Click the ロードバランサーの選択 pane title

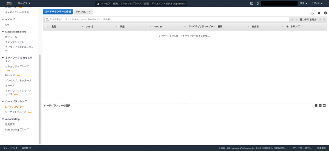point(57,105)
